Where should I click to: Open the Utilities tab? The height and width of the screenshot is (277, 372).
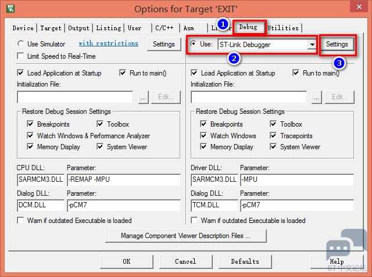coord(283,28)
